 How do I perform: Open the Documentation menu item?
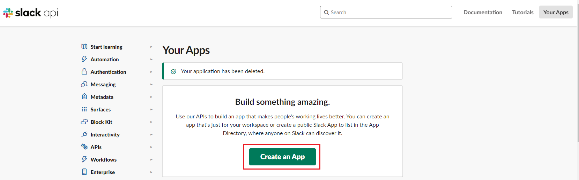[483, 12]
